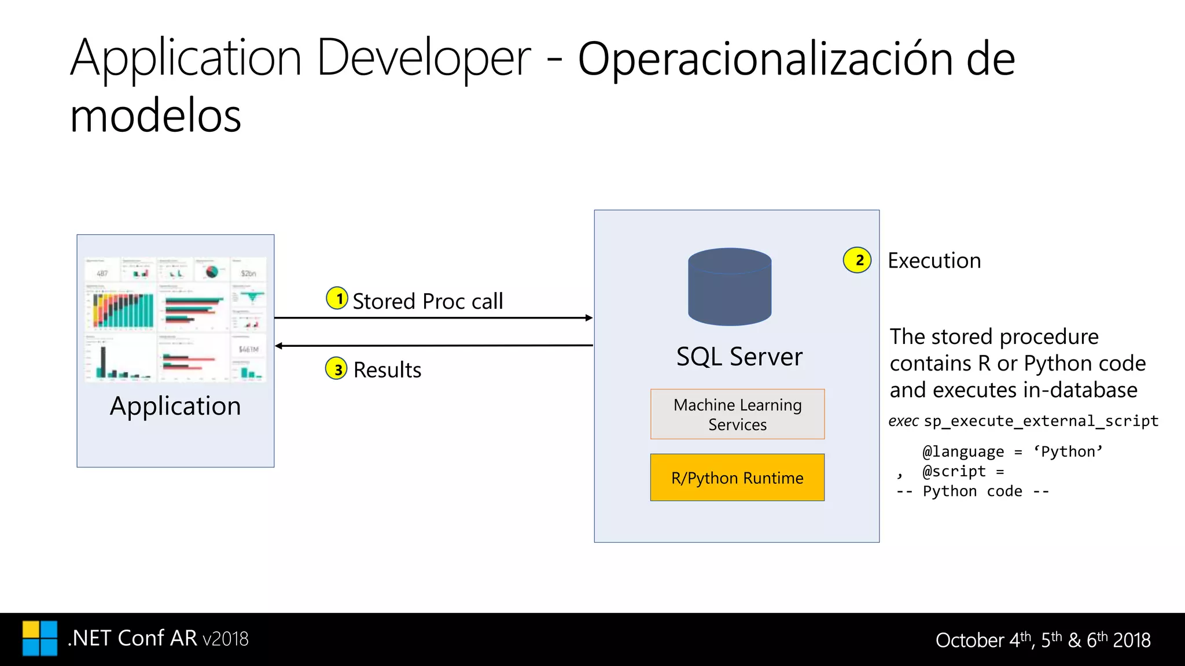This screenshot has height=666, width=1185.
Task: Click the 'Stored Proc call' label
Action: pyautogui.click(x=428, y=301)
